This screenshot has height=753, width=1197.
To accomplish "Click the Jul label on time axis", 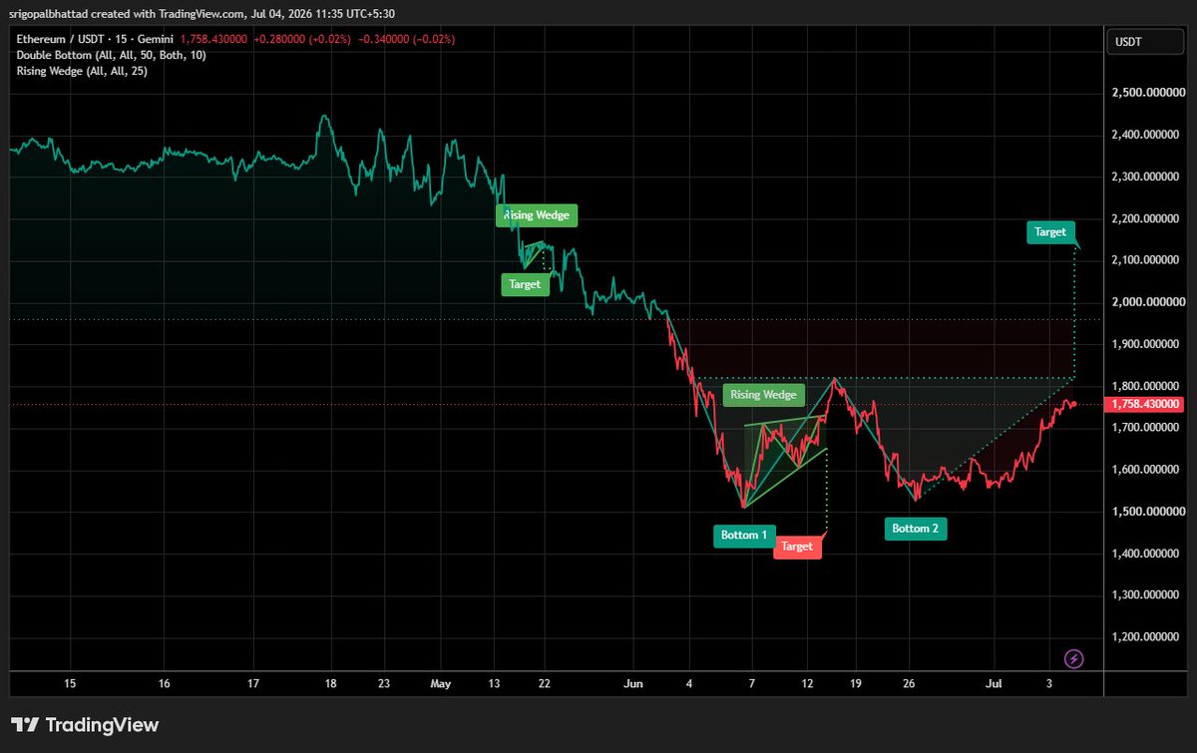I will (994, 684).
